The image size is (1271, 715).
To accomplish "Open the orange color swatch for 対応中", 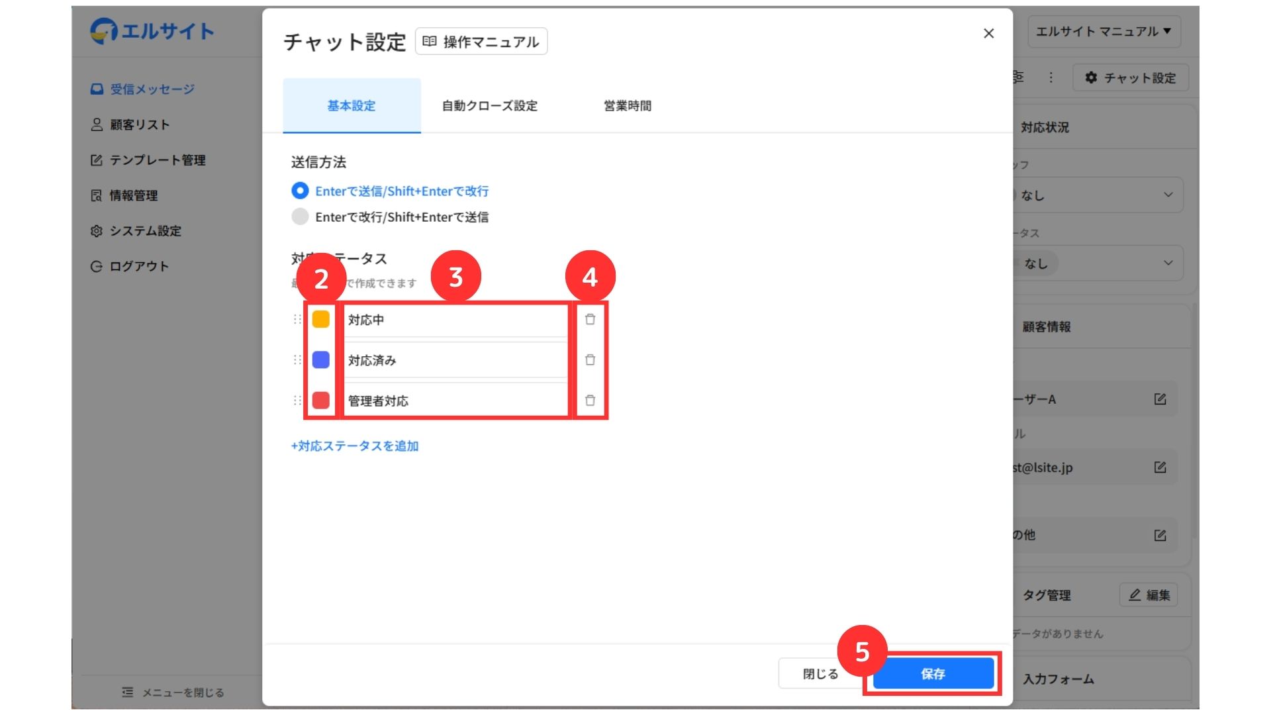I will [321, 320].
